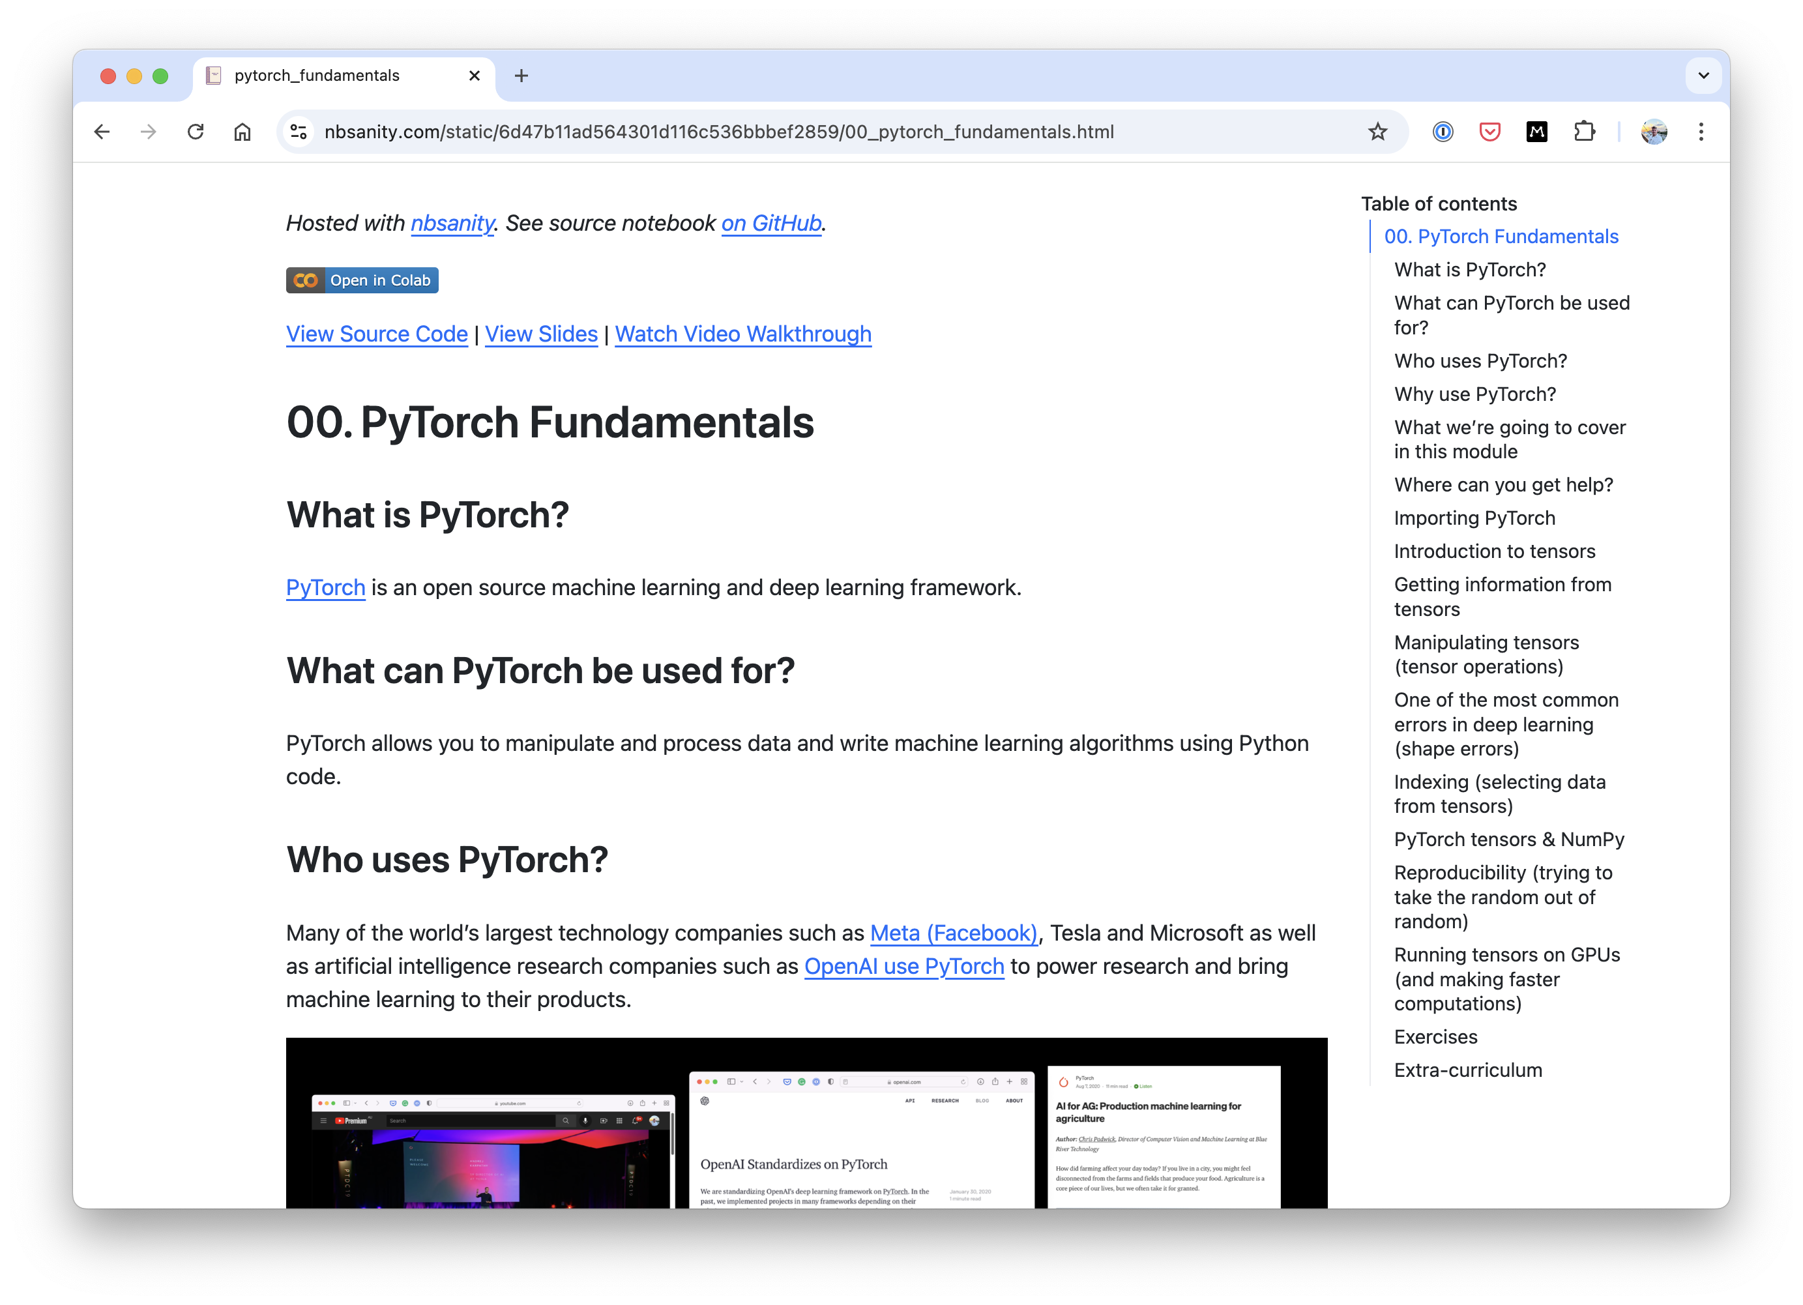This screenshot has width=1803, height=1305.
Task: Go to Getting information from tensors
Action: tap(1502, 597)
